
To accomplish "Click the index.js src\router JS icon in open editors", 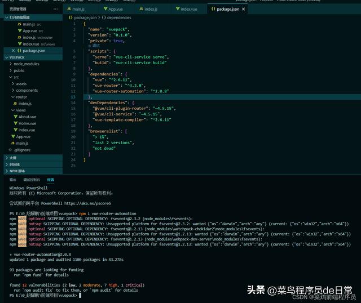I will point(19,37).
